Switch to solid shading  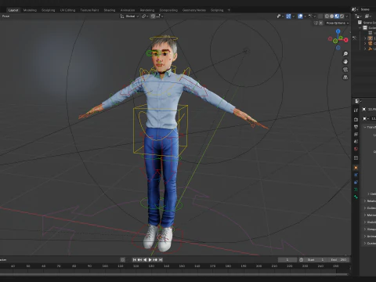(332, 16)
